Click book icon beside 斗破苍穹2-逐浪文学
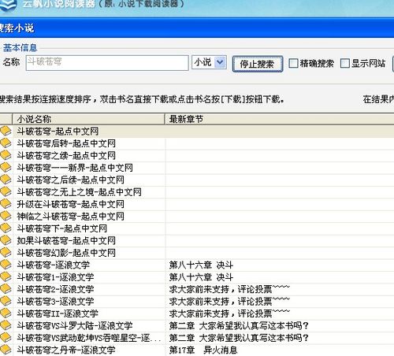 pos(6,289)
